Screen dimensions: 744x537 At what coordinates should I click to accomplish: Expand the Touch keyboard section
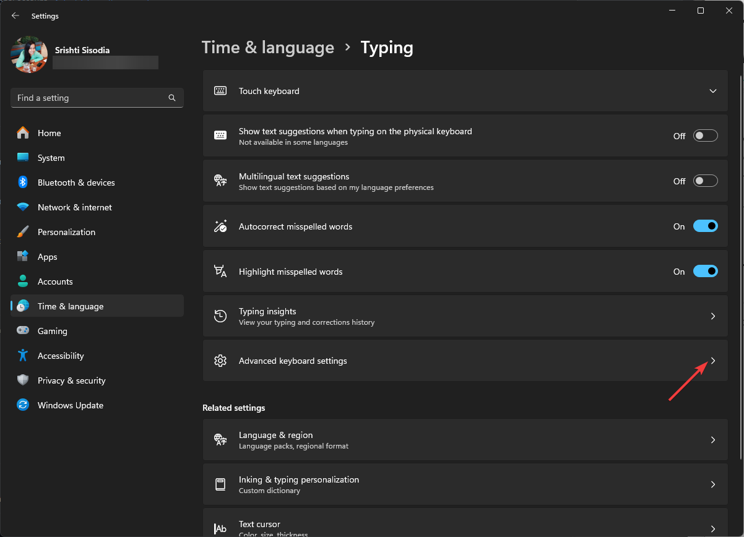click(712, 90)
